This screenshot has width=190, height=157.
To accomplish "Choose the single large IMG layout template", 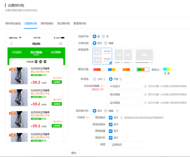I will pos(144,56).
